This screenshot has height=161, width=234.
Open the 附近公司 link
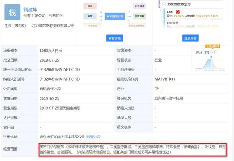(x=94, y=137)
